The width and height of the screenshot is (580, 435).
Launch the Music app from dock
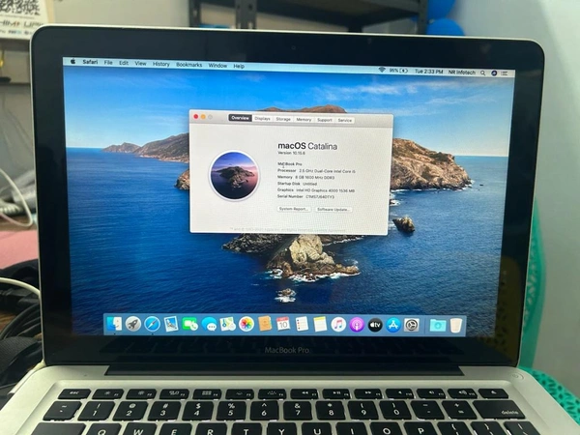tap(338, 325)
